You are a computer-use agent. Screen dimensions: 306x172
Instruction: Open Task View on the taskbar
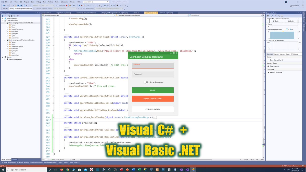[x=55, y=170]
